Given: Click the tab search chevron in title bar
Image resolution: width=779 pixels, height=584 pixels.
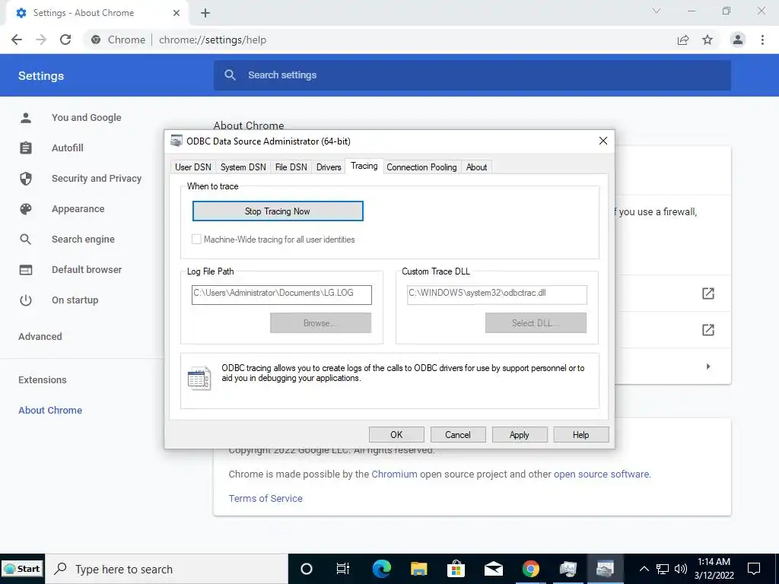Looking at the screenshot, I should [x=657, y=11].
